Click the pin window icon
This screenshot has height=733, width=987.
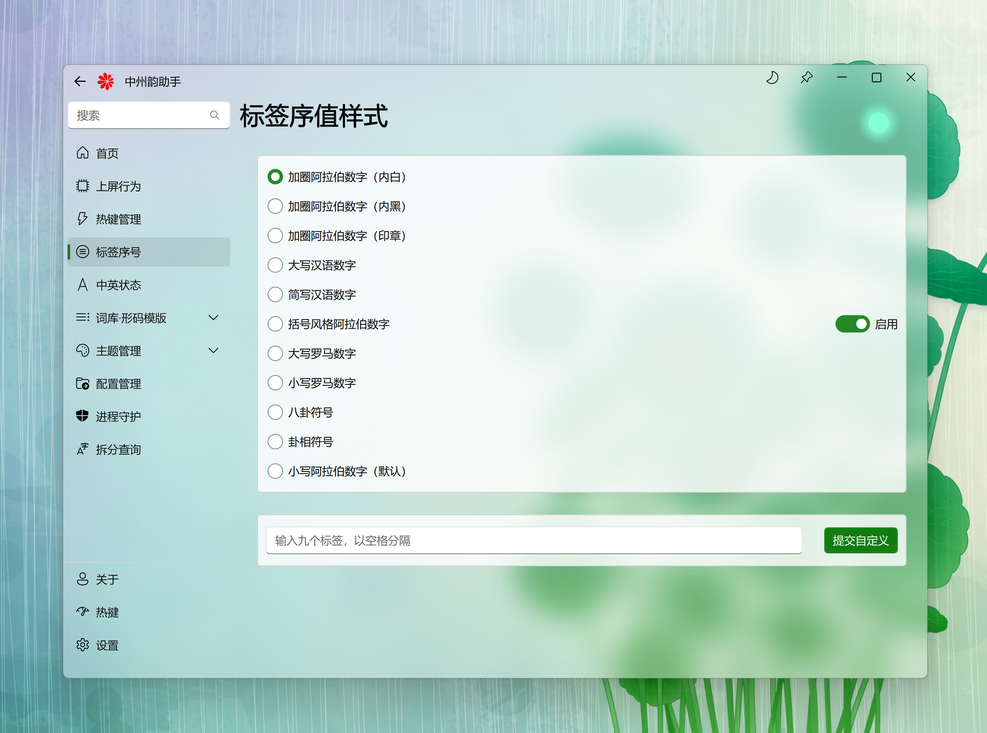point(806,77)
